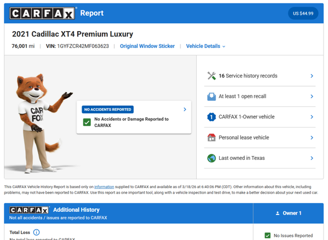Click the CARFAX 1-Owner vehicle text
Viewport: 328px width, 240px height.
pos(247,117)
